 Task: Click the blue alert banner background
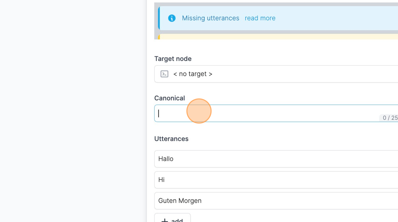330,18
